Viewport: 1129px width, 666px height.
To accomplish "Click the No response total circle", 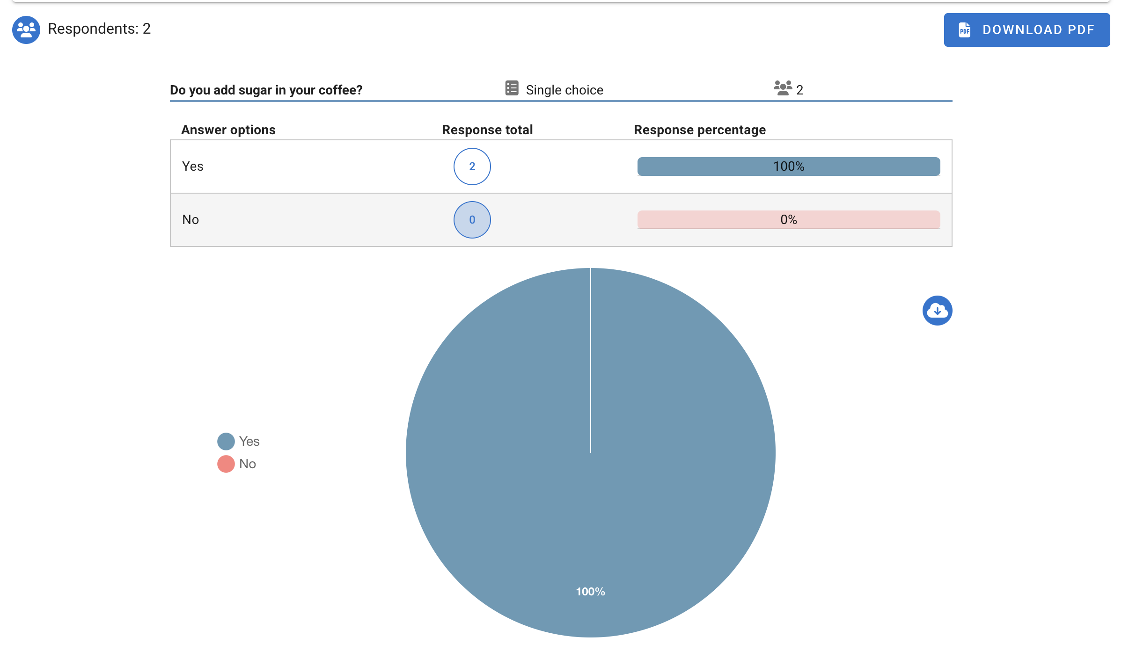I will pos(472,220).
